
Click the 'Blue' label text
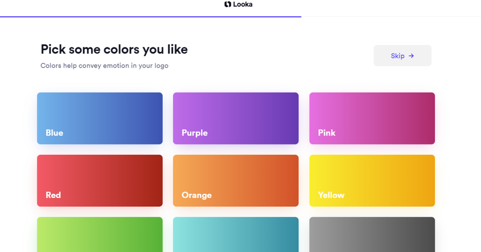point(55,133)
